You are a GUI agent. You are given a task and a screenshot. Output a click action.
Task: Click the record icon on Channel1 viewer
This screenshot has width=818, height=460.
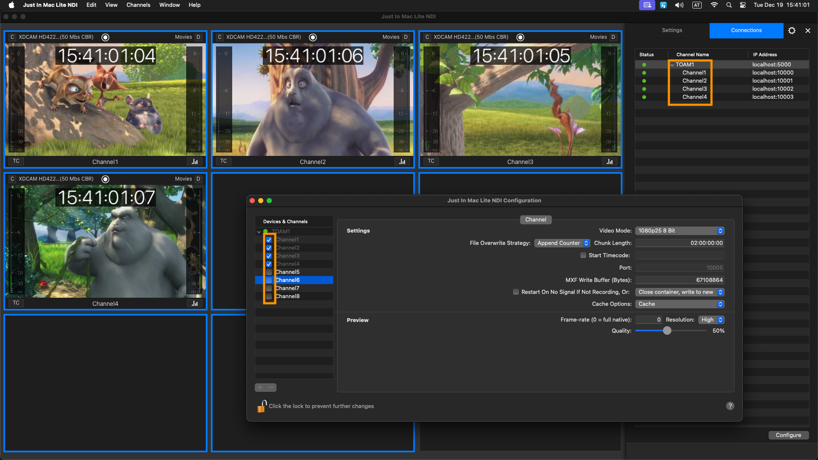pyautogui.click(x=105, y=37)
